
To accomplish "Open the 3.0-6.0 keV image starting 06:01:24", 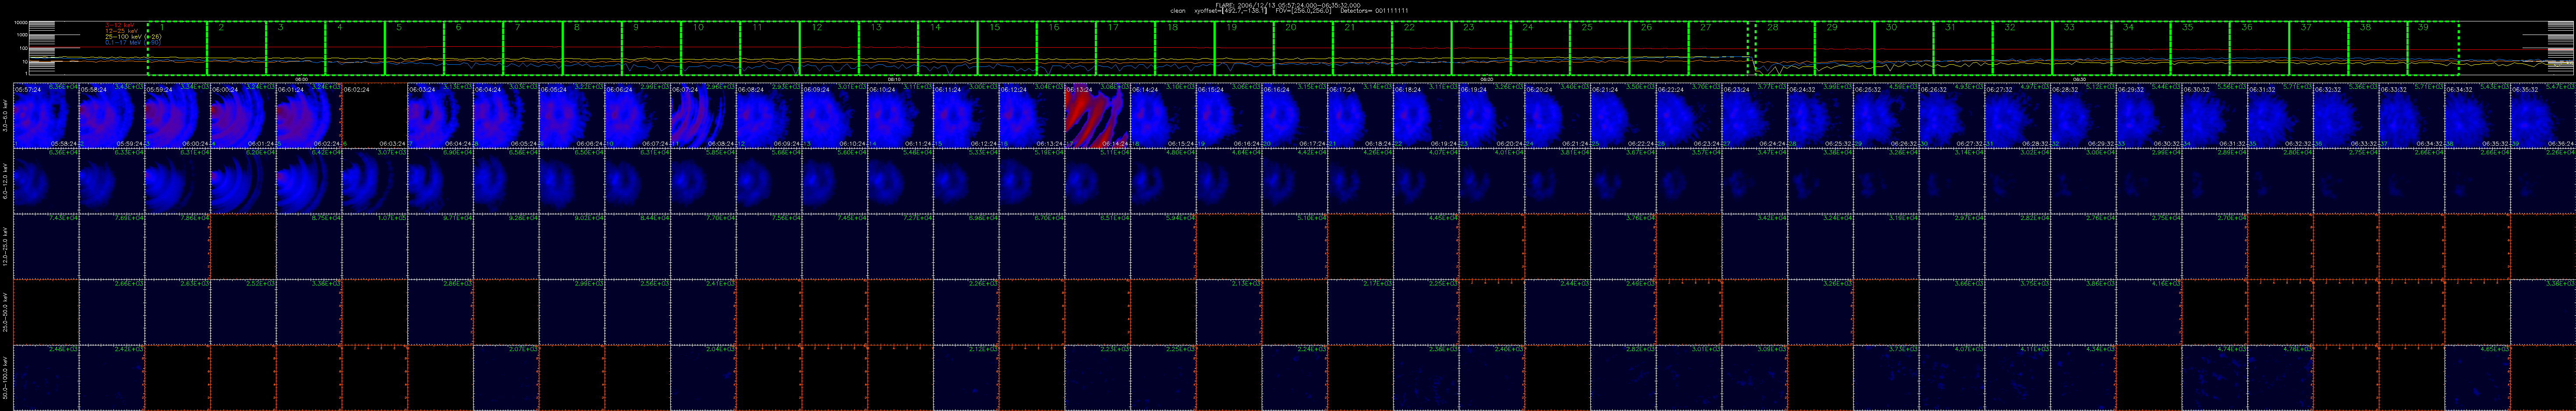I will (309, 116).
